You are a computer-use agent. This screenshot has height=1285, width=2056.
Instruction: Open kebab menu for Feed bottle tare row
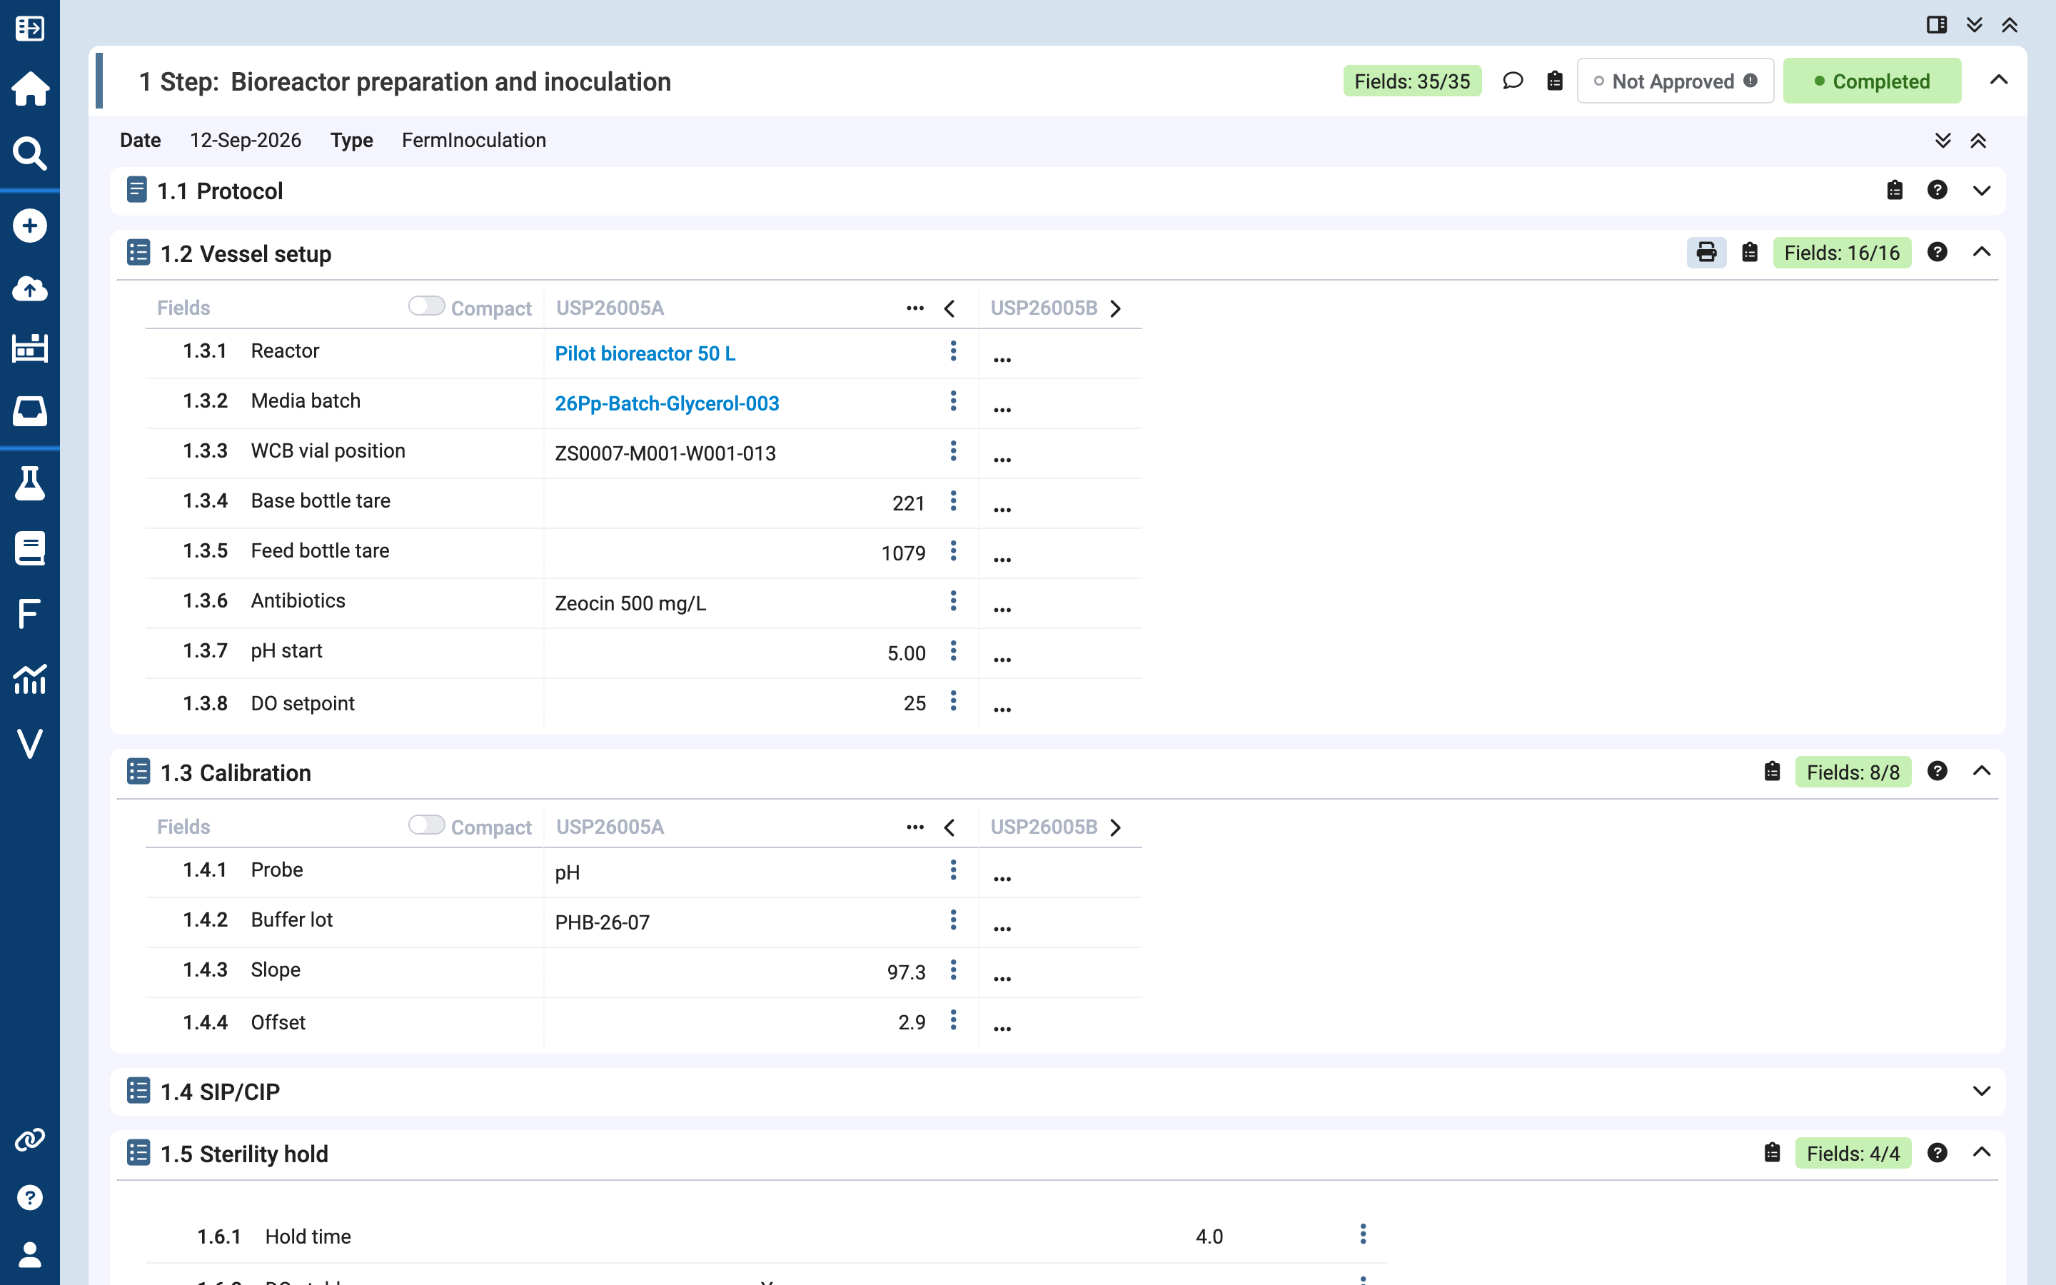953,550
